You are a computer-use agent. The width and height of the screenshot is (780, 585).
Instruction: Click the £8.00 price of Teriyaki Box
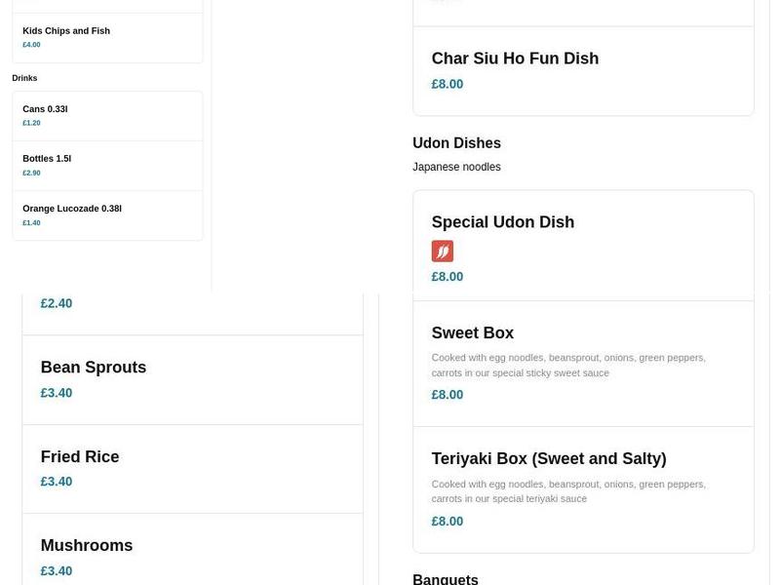coord(447,521)
